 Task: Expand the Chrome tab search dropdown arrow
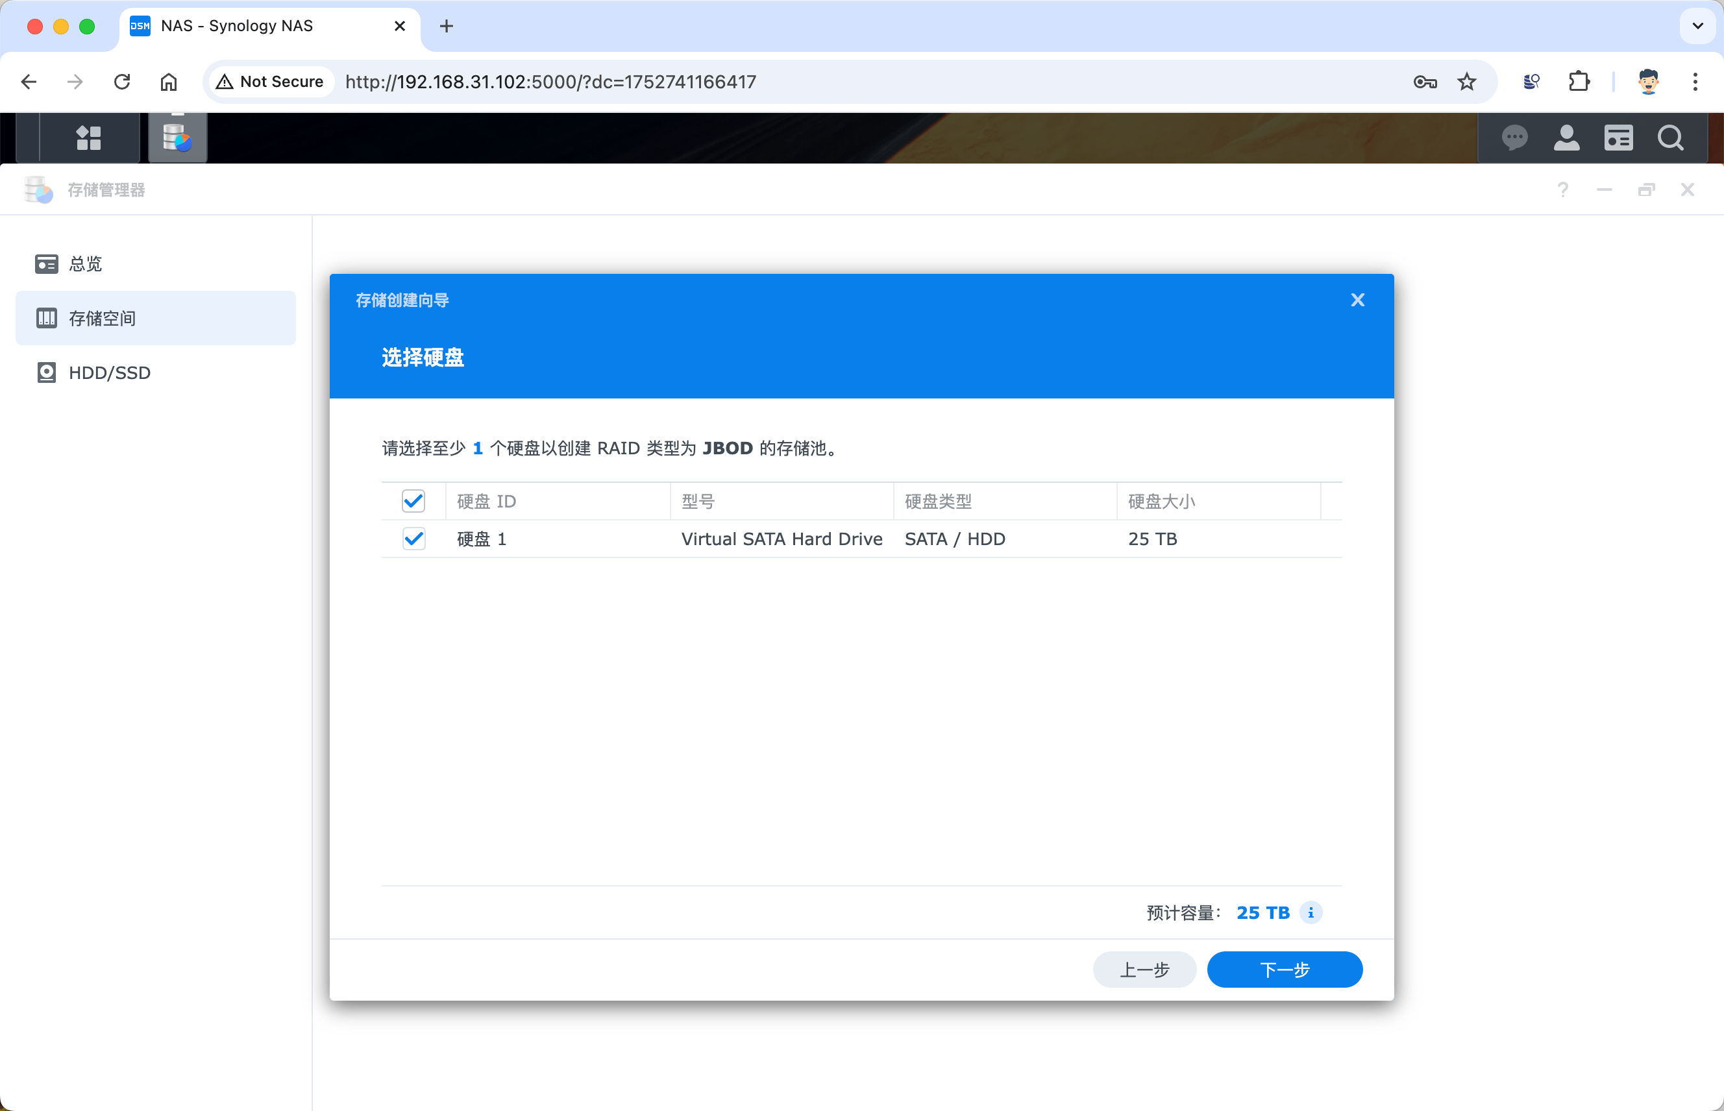[1698, 26]
